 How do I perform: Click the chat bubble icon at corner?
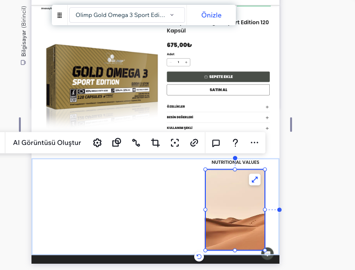[x=267, y=254]
